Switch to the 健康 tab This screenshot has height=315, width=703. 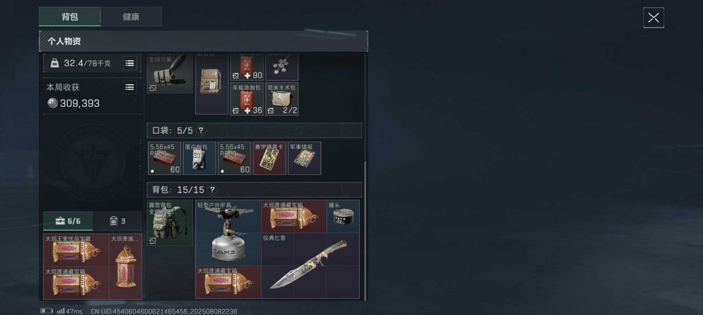pyautogui.click(x=131, y=16)
